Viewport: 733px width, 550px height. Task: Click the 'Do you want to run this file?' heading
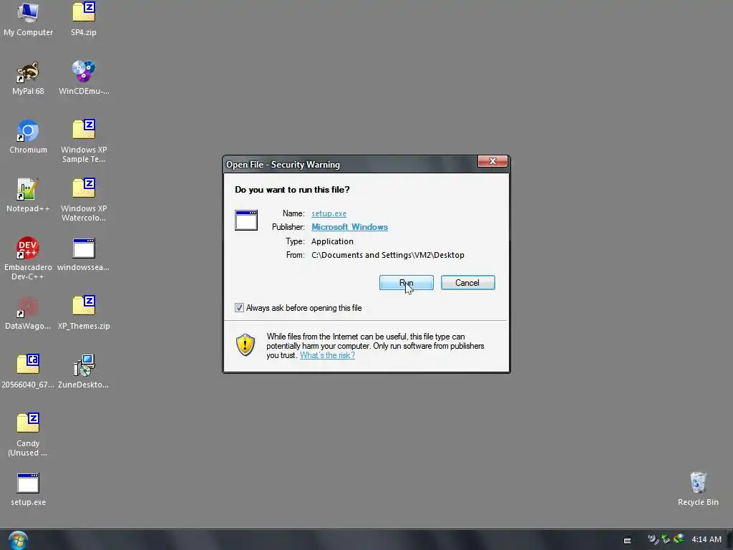(292, 189)
